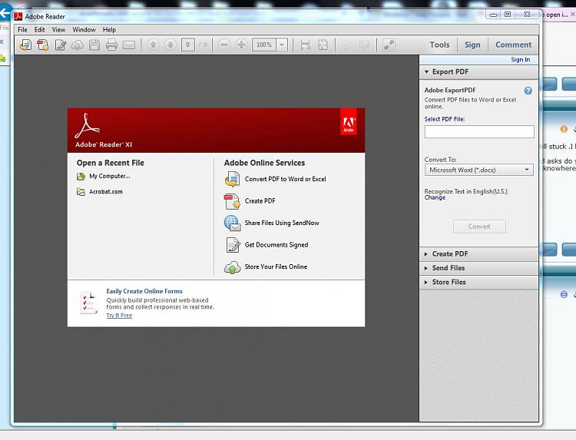Click the read mode expand icon
This screenshot has height=440, width=576.
tap(389, 45)
